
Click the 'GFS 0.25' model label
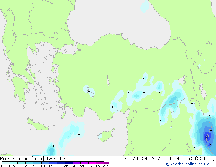(58, 159)
